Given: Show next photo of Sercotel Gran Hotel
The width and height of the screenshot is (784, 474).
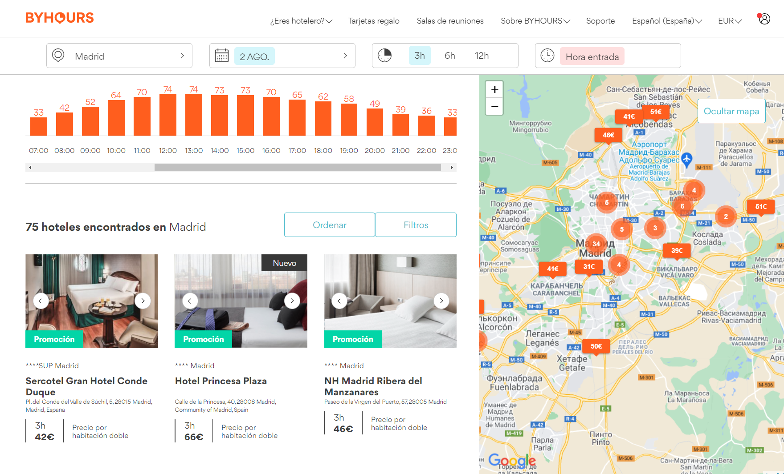Looking at the screenshot, I should click(143, 301).
